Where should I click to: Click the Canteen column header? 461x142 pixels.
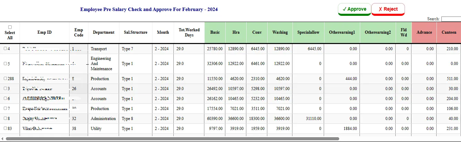point(449,33)
